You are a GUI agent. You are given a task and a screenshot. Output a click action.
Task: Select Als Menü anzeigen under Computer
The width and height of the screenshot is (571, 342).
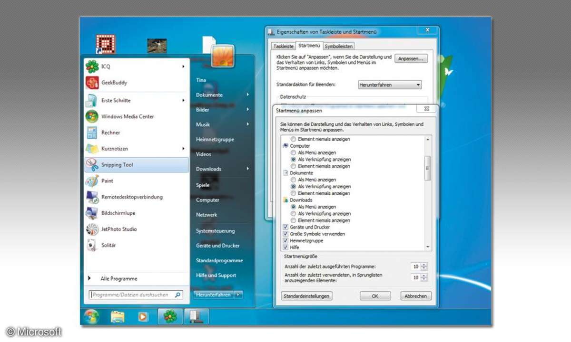(x=293, y=153)
